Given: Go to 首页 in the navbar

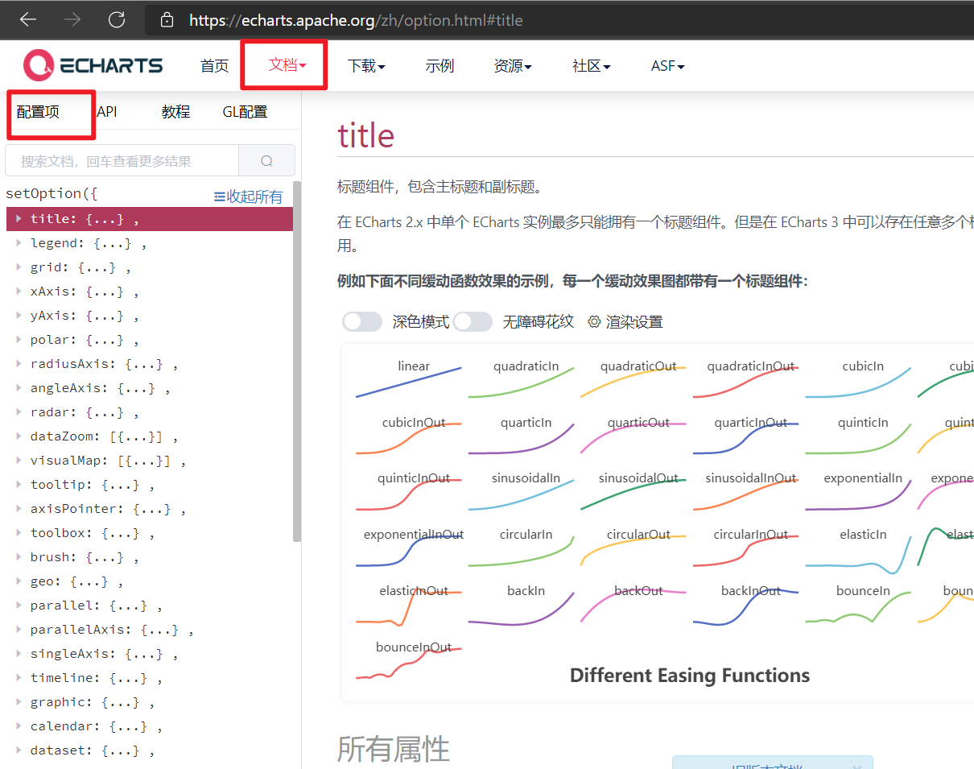Looking at the screenshot, I should (x=215, y=66).
